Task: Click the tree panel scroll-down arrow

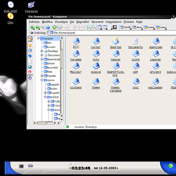Action: pos(62,120)
